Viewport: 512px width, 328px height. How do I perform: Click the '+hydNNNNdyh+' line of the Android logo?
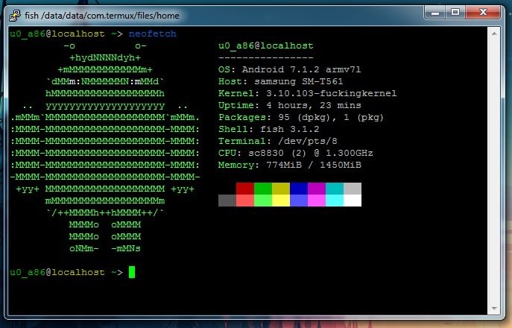pos(105,58)
